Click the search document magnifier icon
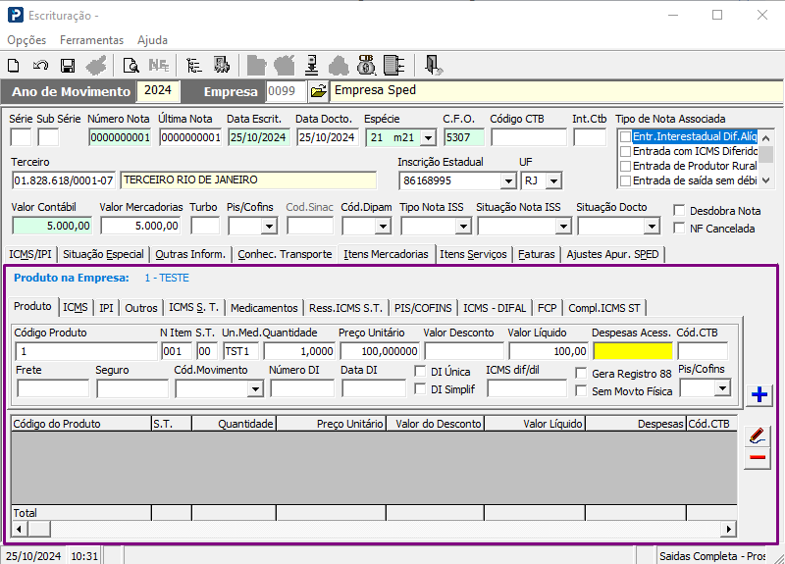This screenshot has width=785, height=564. pos(131,66)
